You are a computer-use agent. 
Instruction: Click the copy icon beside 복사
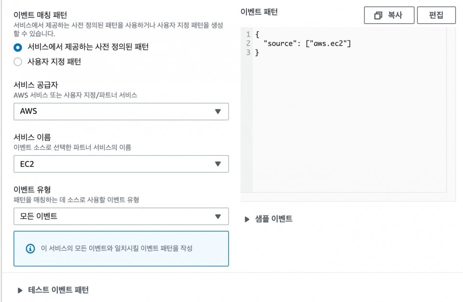click(x=378, y=15)
